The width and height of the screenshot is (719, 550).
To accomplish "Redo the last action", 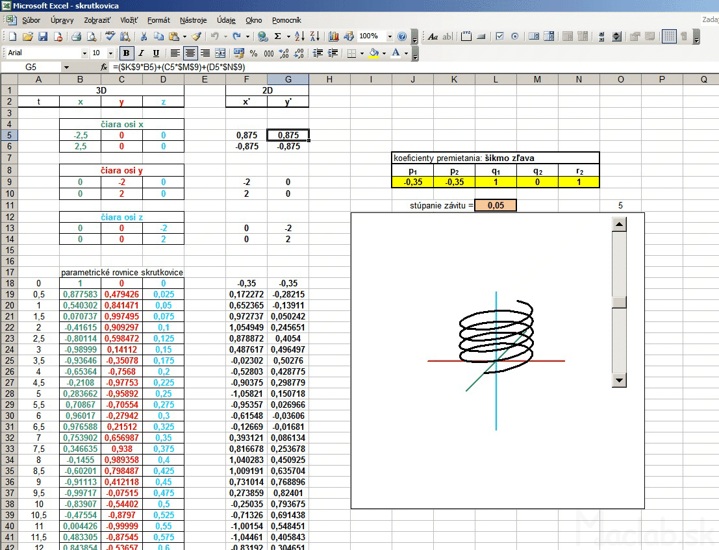I will click(236, 36).
